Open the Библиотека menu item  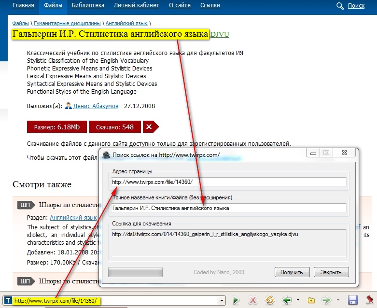pos(88,6)
